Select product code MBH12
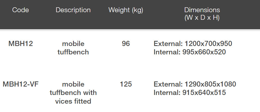This screenshot has width=260, height=112. pyautogui.click(x=20, y=44)
